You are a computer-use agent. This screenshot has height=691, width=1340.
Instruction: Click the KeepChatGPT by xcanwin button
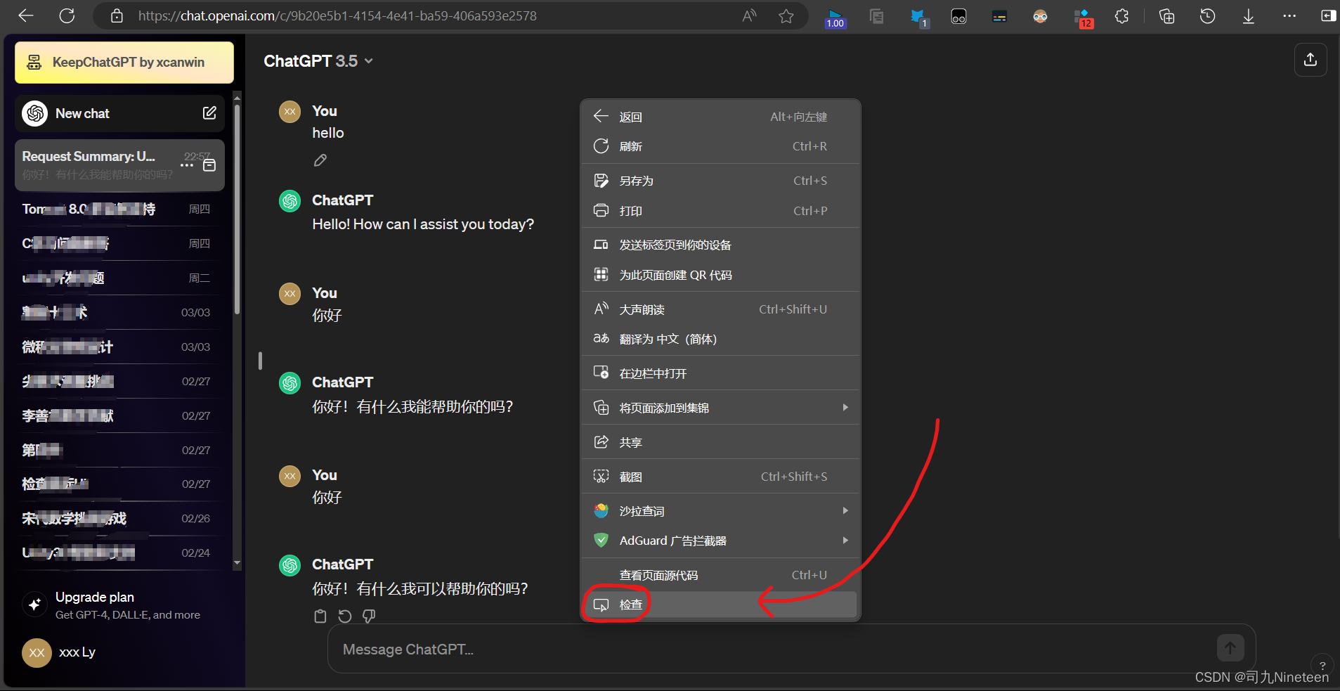coord(124,62)
